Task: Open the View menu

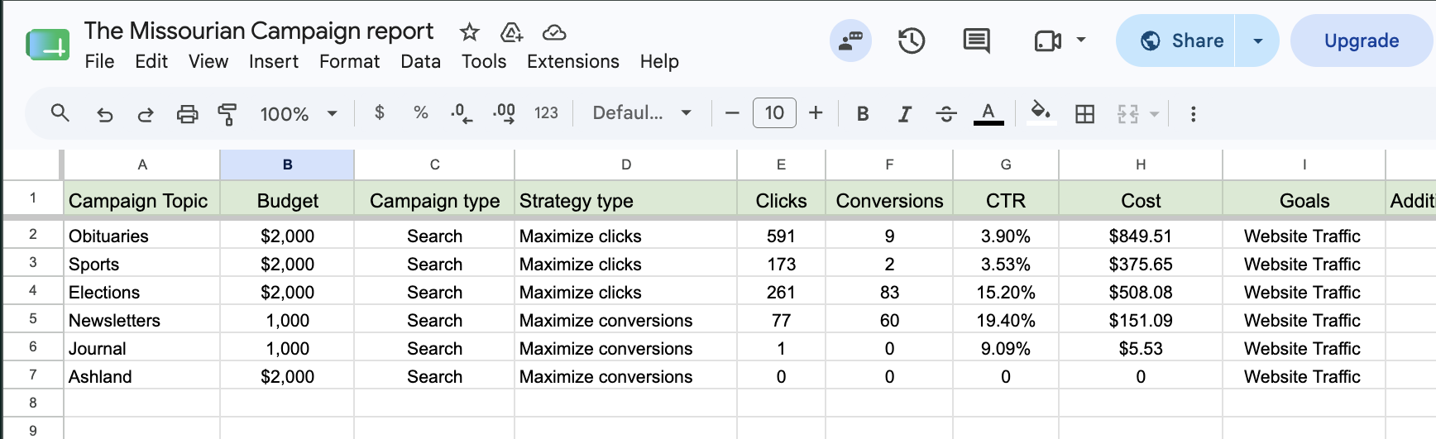Action: [208, 61]
